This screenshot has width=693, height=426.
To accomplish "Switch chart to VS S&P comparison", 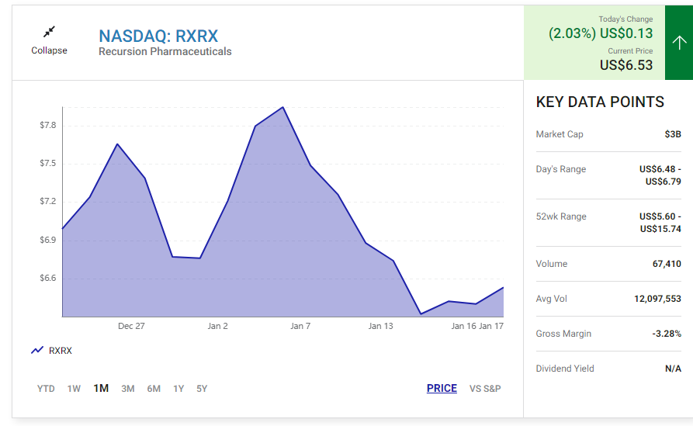I will tap(485, 389).
